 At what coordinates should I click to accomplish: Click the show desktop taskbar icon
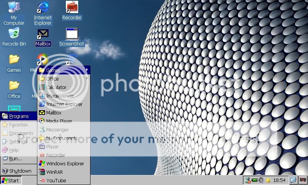pyautogui.click(x=293, y=180)
